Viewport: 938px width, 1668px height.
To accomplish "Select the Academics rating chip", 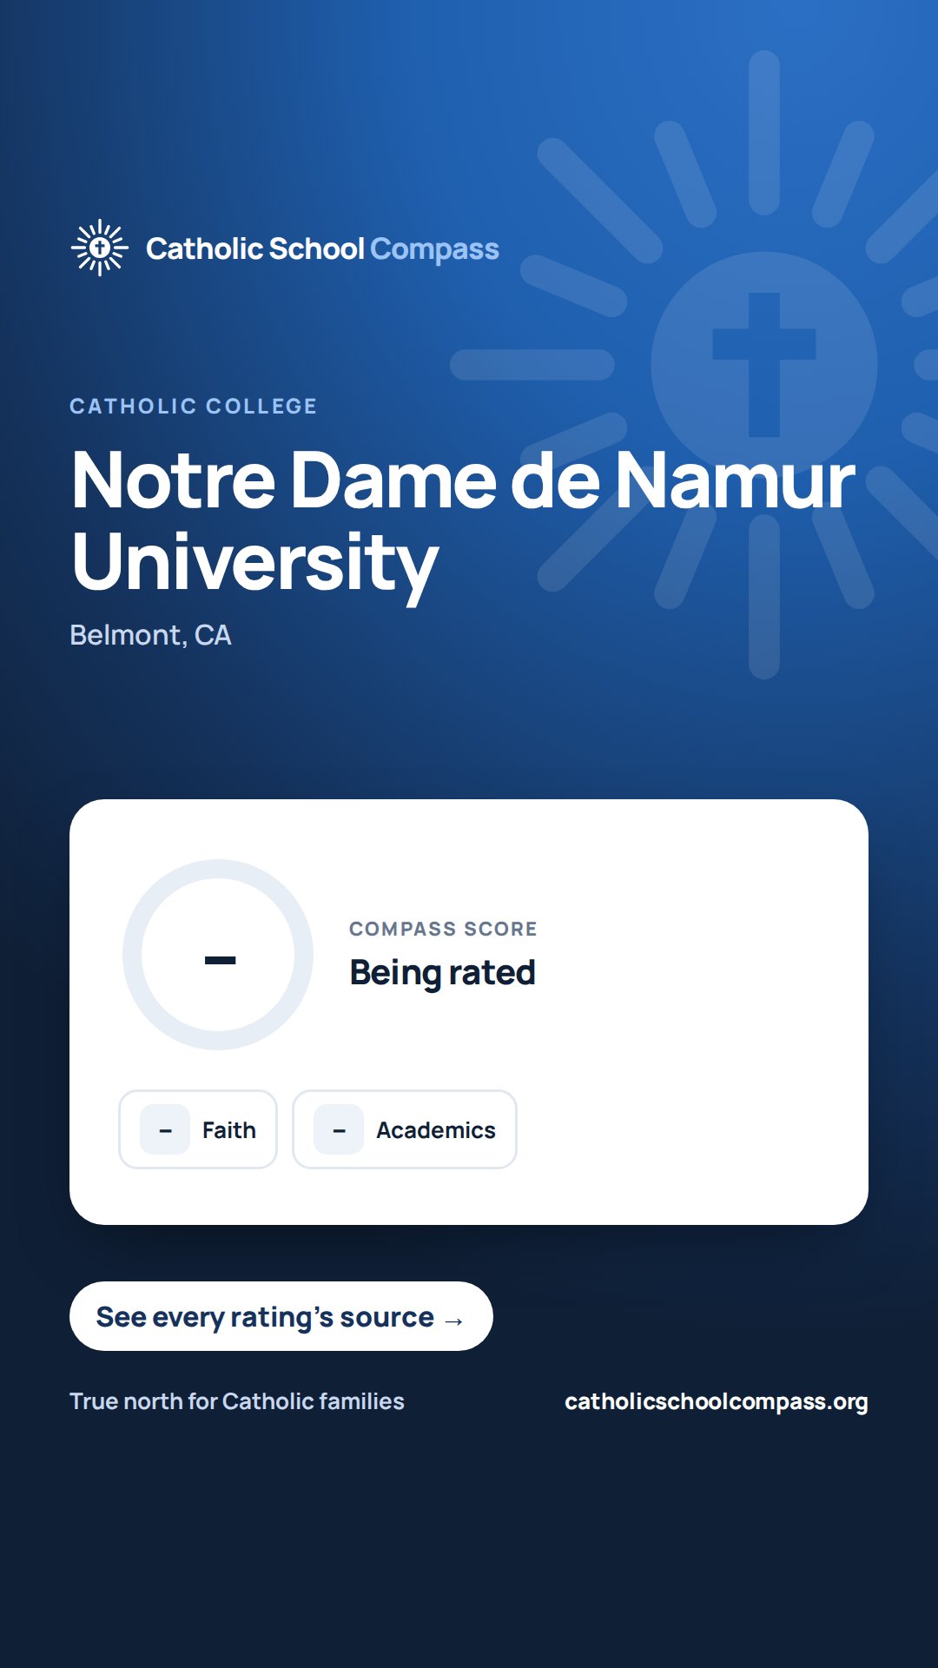I will pos(405,1129).
